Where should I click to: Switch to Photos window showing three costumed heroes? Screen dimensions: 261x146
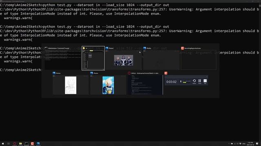coord(124,60)
